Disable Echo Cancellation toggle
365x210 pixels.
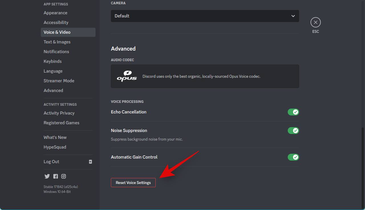[x=293, y=112]
